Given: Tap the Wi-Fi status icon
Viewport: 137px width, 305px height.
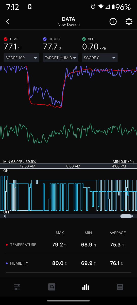Looking at the screenshot, I should 101,7.
